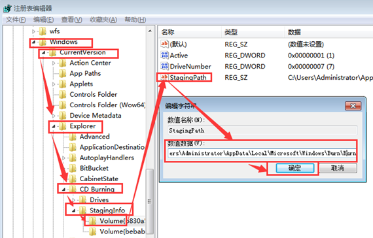Click the Action Center folder icon
This screenshot has width=373, height=238.
[x=63, y=63]
